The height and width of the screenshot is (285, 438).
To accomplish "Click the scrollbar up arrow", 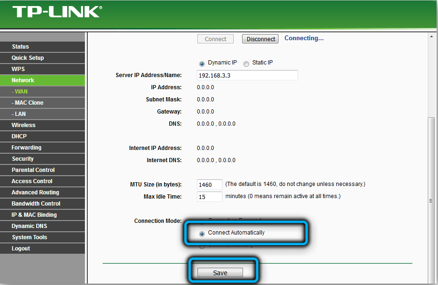I will pyautogui.click(x=431, y=36).
